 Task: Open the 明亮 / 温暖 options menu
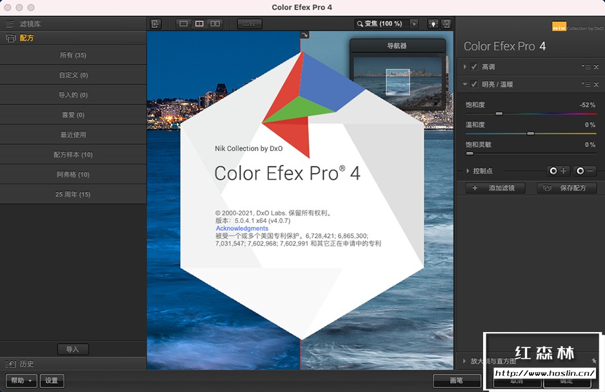(x=586, y=84)
